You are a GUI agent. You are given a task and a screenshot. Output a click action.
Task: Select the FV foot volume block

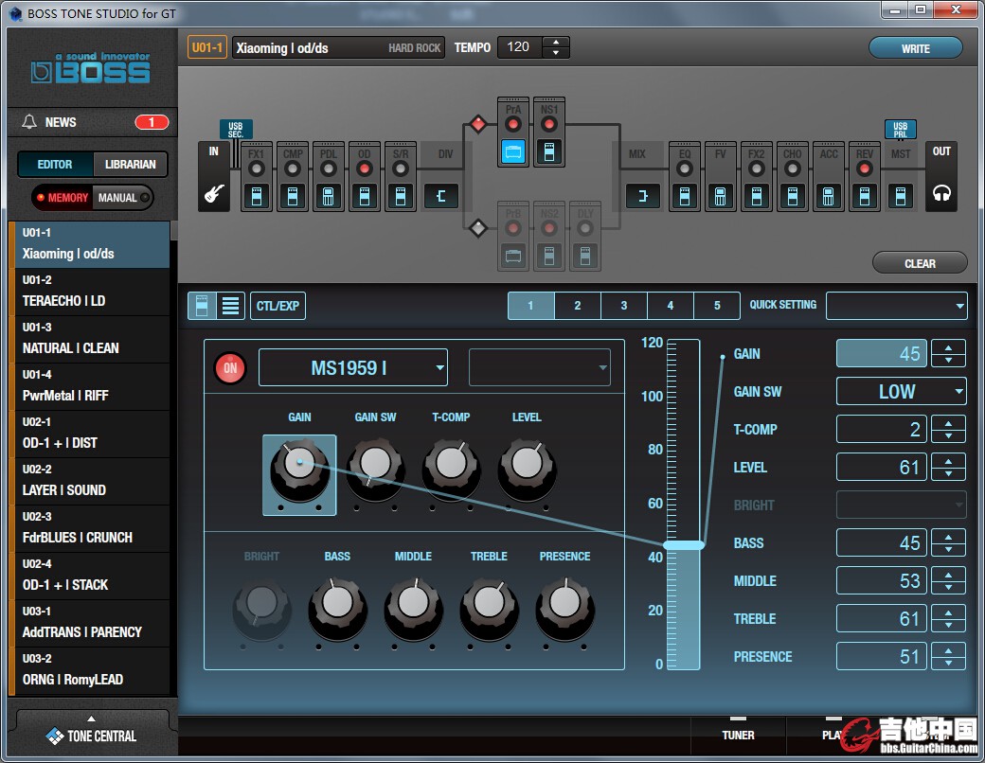pyautogui.click(x=721, y=176)
